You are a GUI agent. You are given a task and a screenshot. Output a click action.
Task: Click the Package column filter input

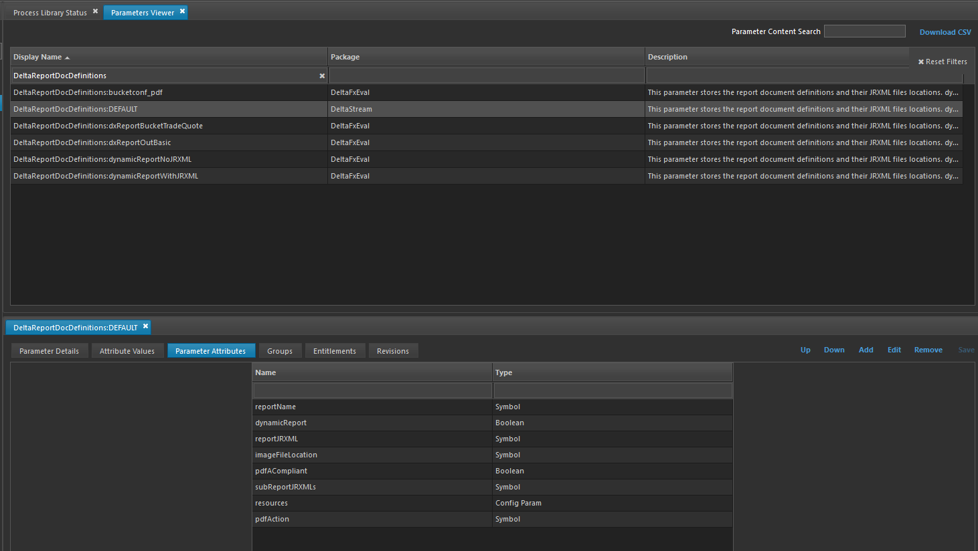[x=487, y=76]
